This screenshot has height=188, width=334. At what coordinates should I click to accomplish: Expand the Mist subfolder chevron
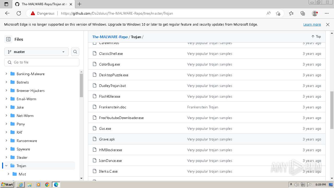(x=8, y=174)
